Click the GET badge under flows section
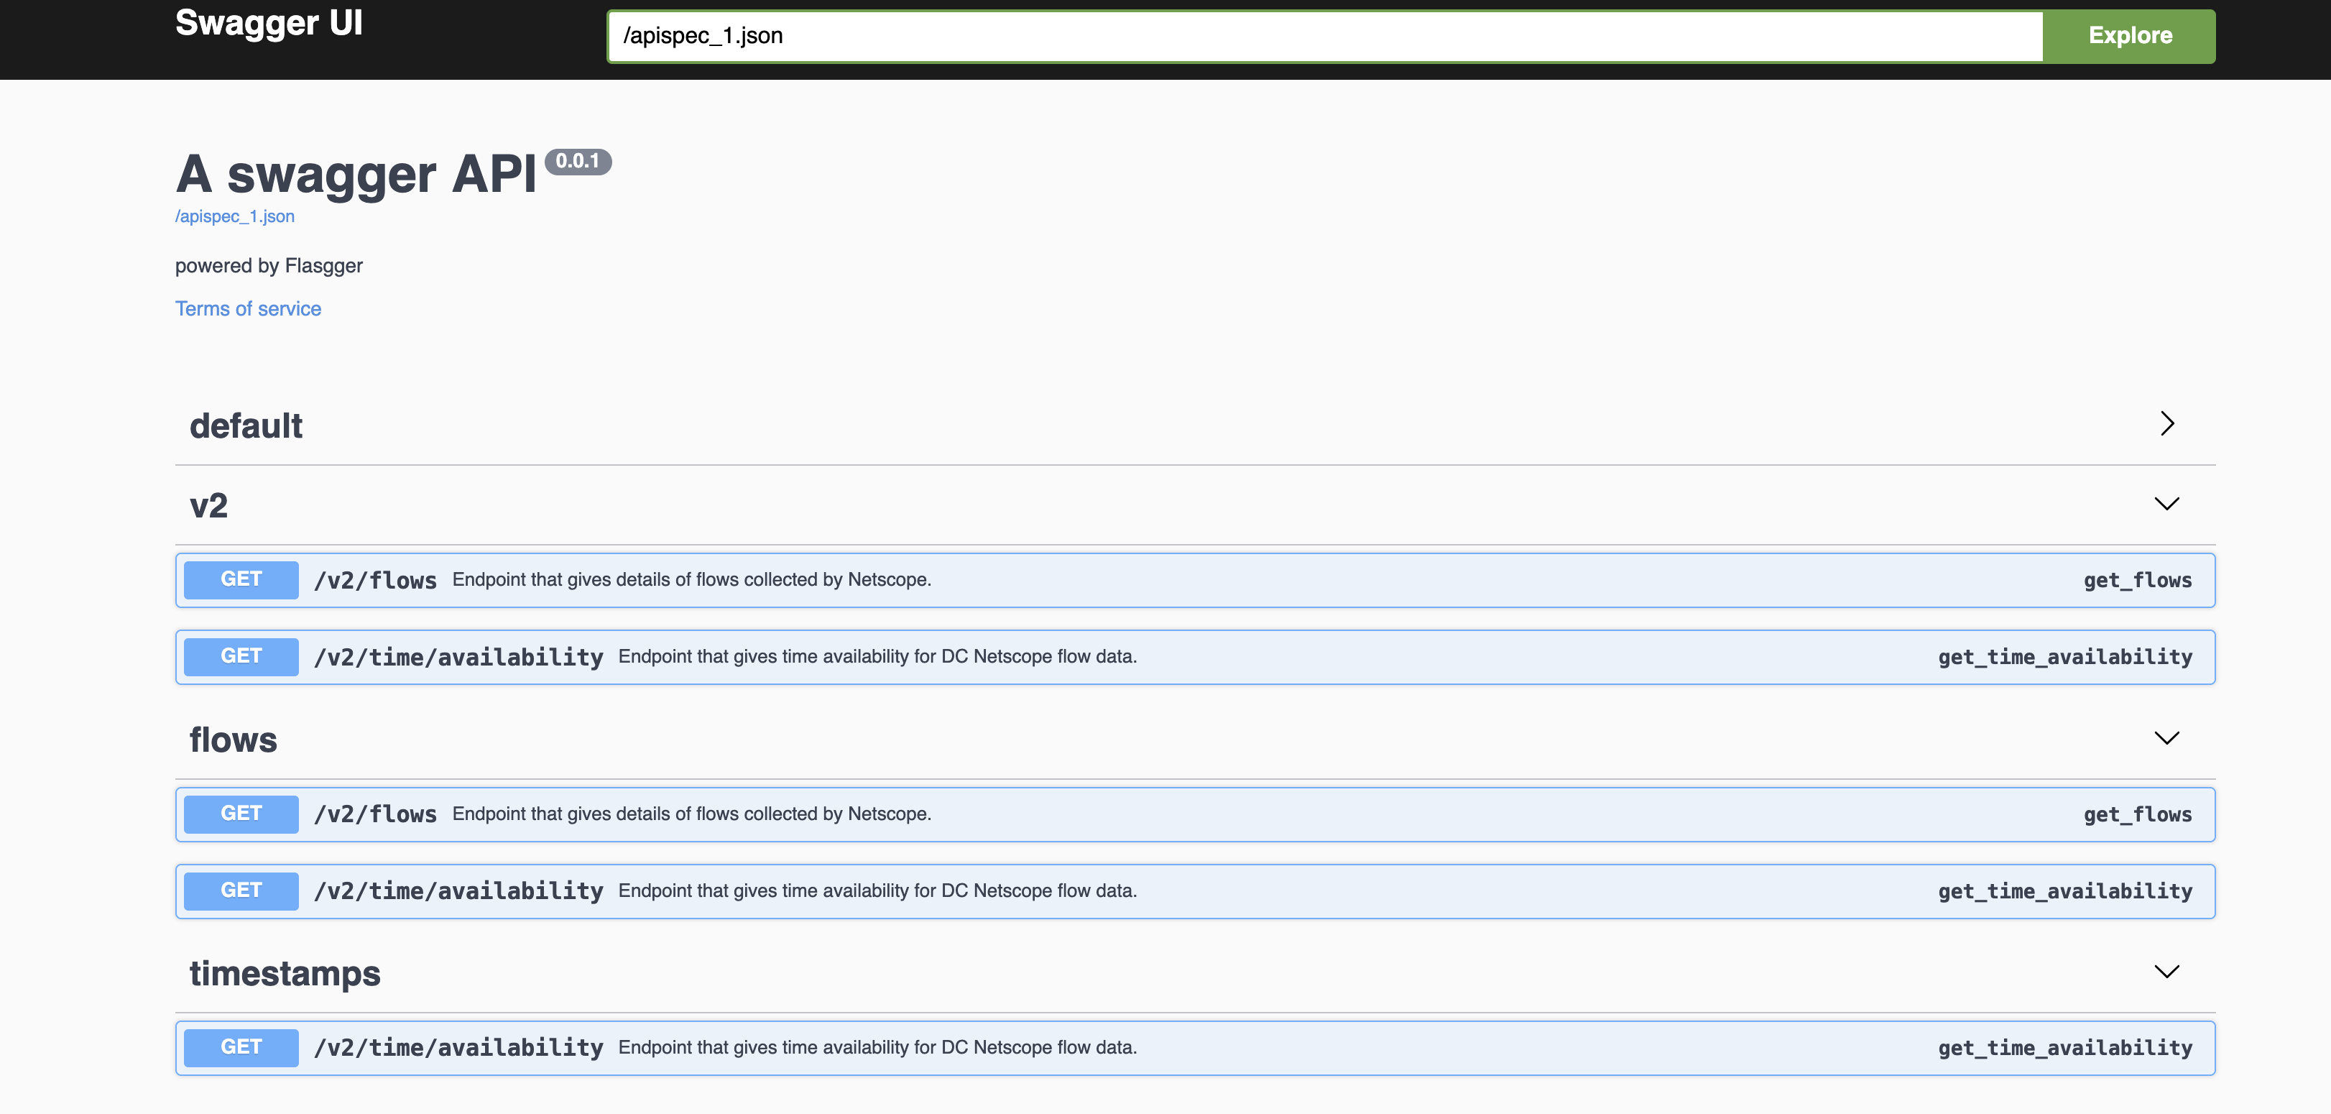The image size is (2331, 1114). click(x=240, y=814)
